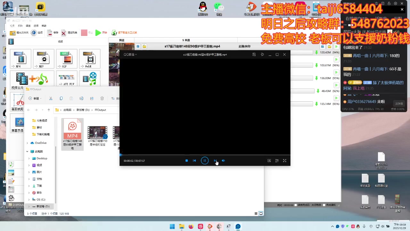Open 选项 menu in menu bar
The width and height of the screenshot is (410, 231).
36,26
